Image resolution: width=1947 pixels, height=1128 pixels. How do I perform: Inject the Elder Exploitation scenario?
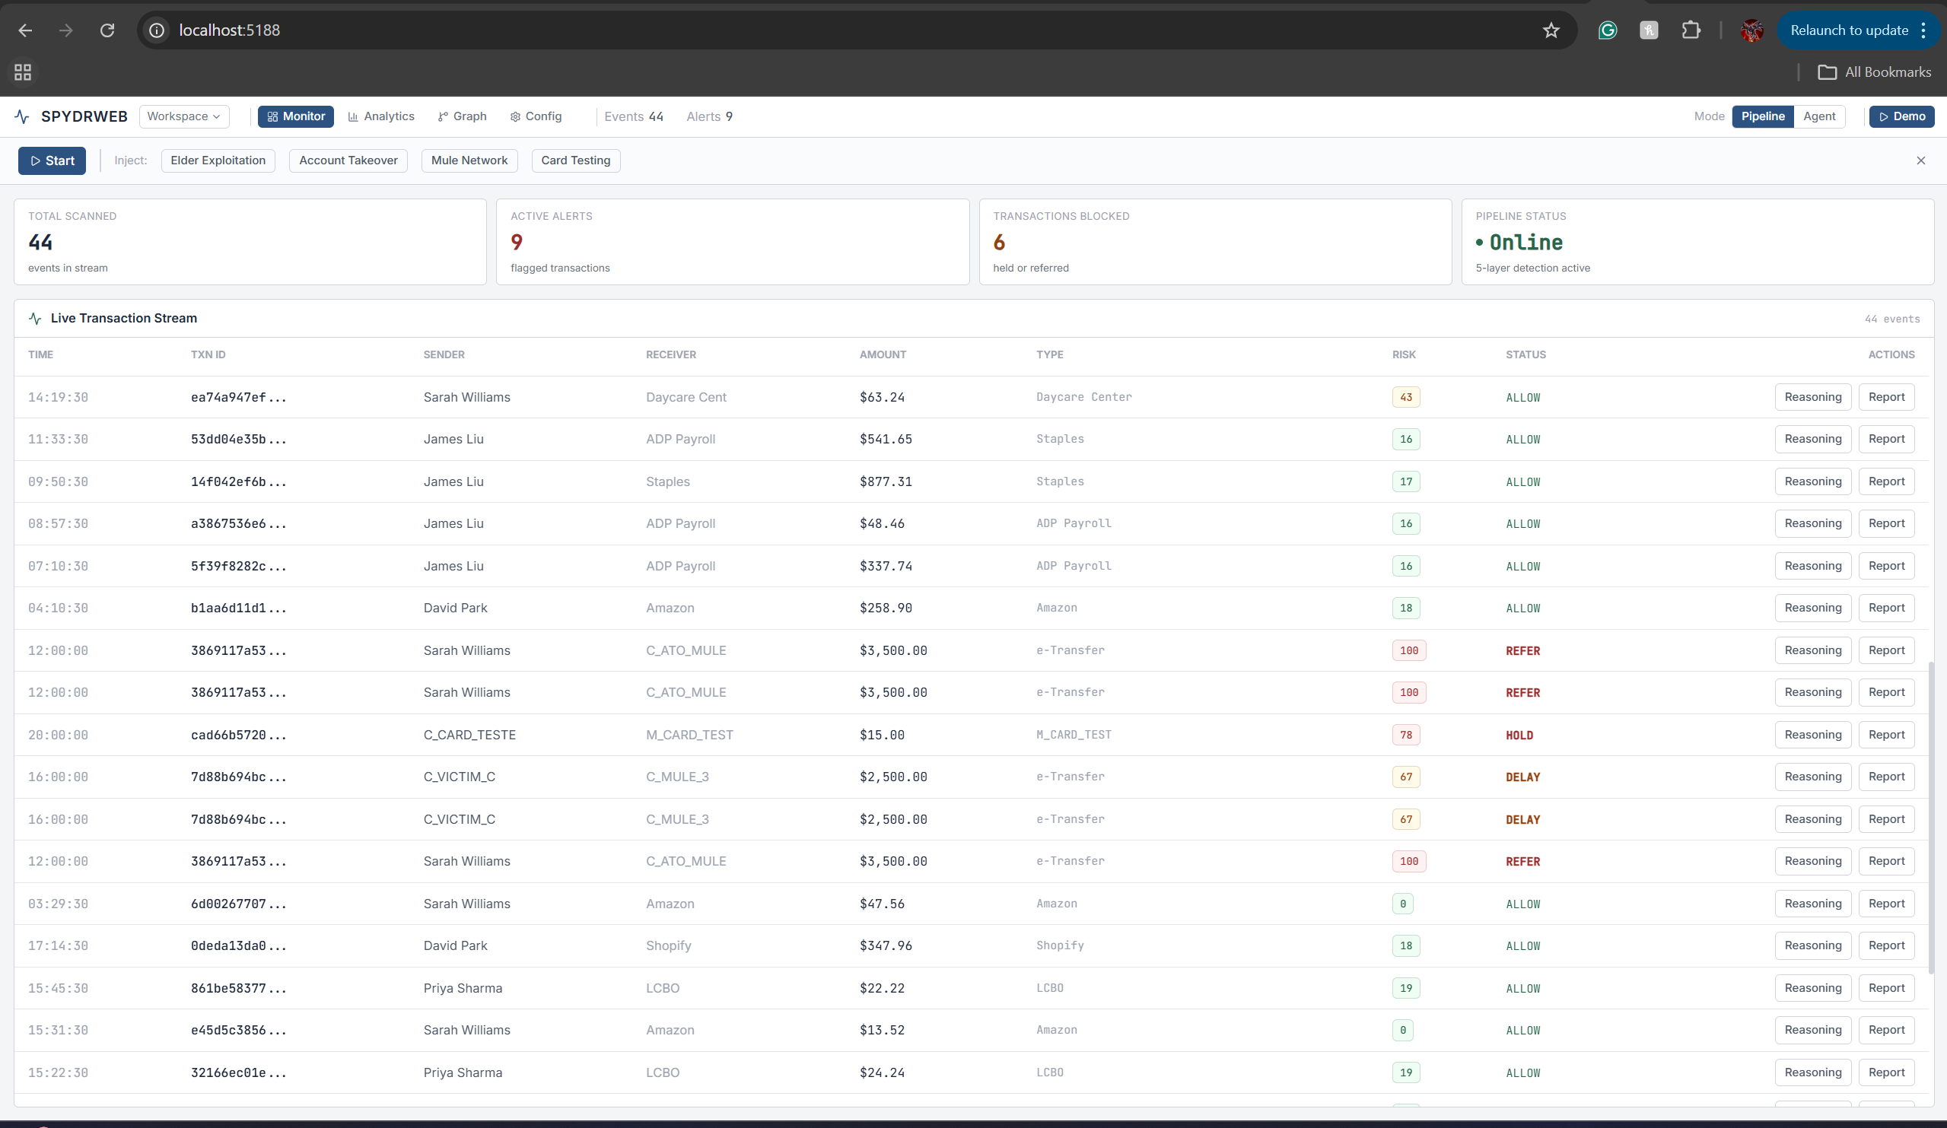coord(218,160)
